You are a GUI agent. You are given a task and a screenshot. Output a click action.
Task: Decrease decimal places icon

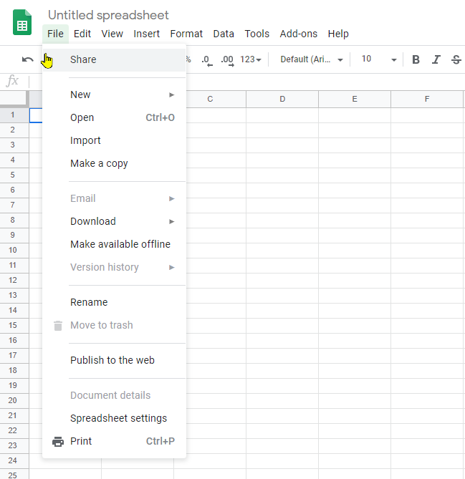coord(207,60)
